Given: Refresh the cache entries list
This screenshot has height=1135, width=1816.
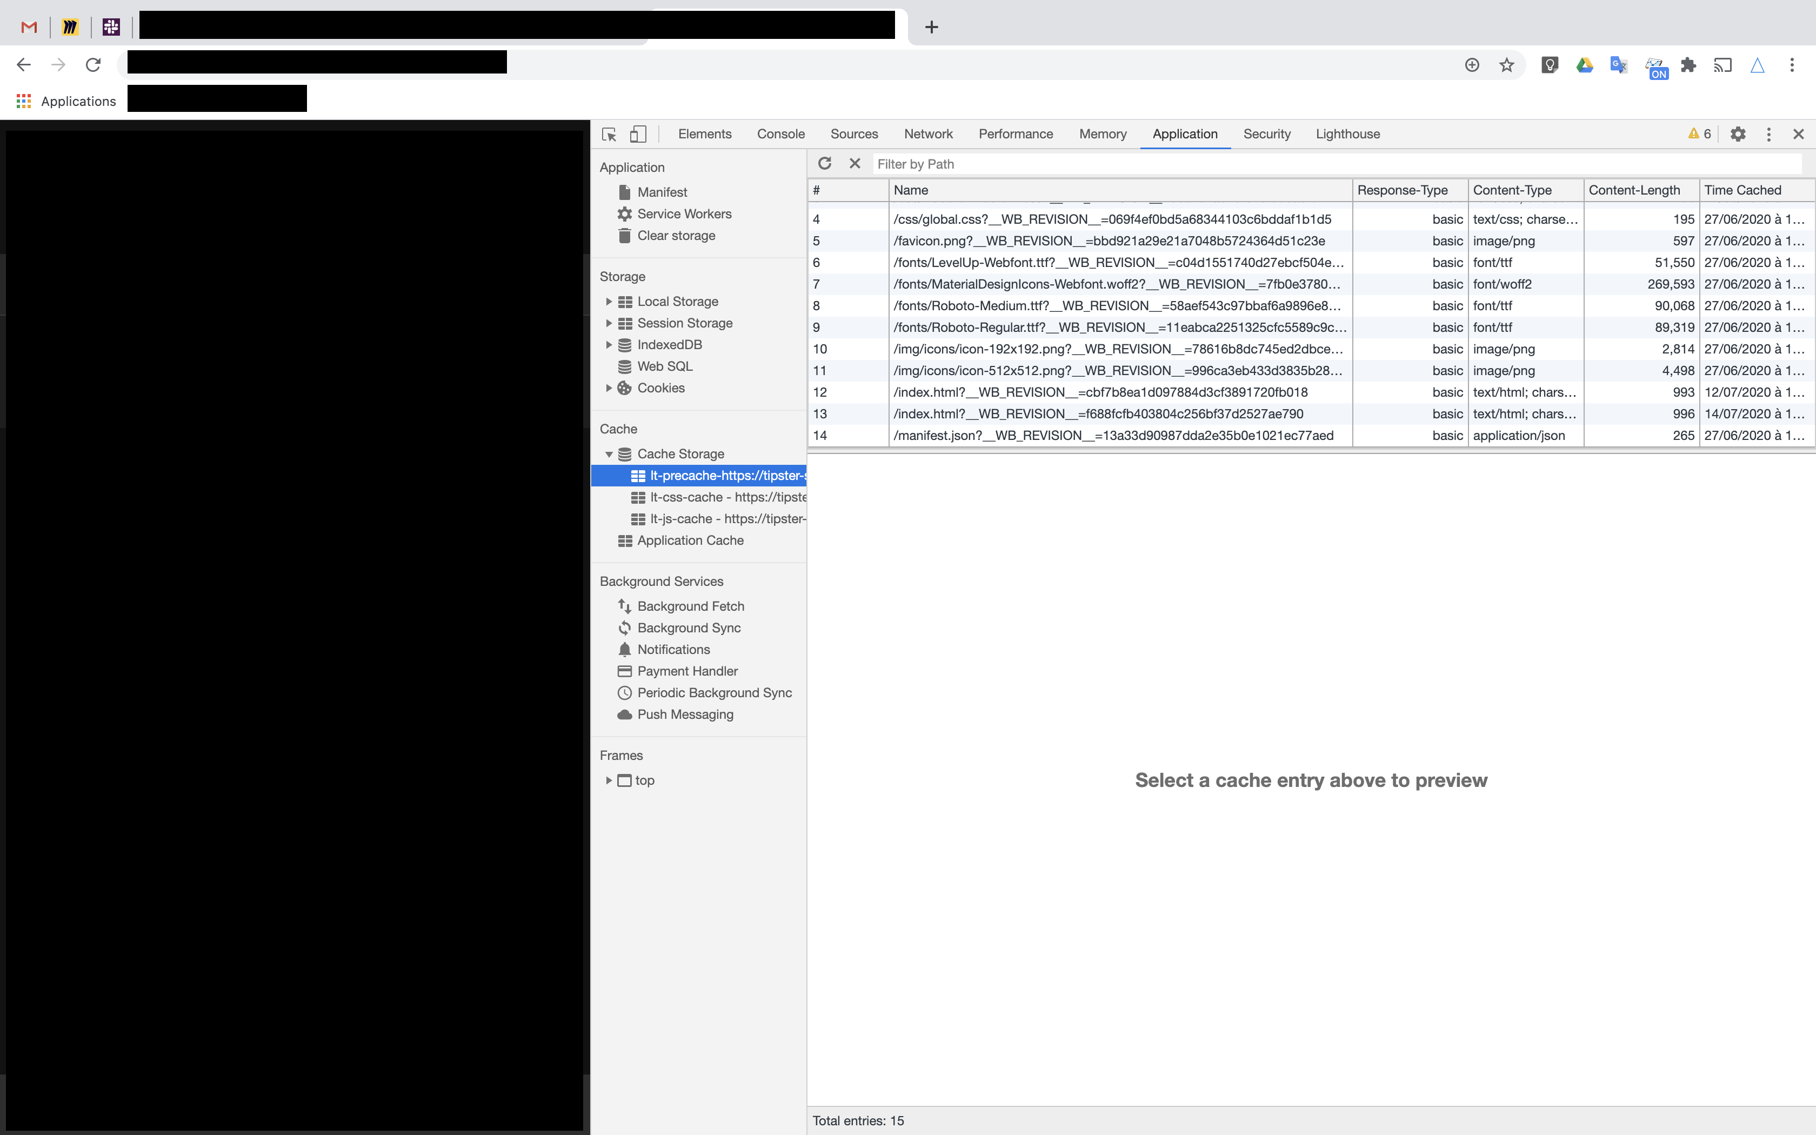Looking at the screenshot, I should (825, 164).
